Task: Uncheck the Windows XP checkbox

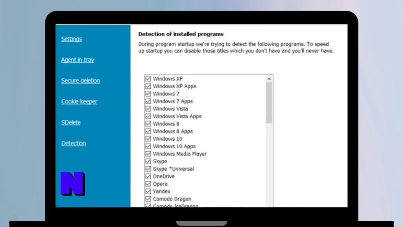Action: pyautogui.click(x=148, y=78)
